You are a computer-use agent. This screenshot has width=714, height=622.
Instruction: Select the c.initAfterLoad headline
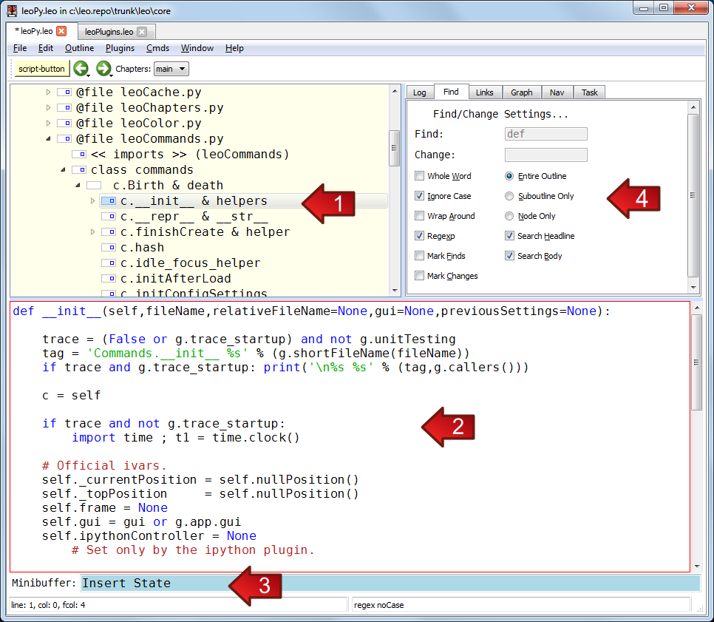(176, 278)
